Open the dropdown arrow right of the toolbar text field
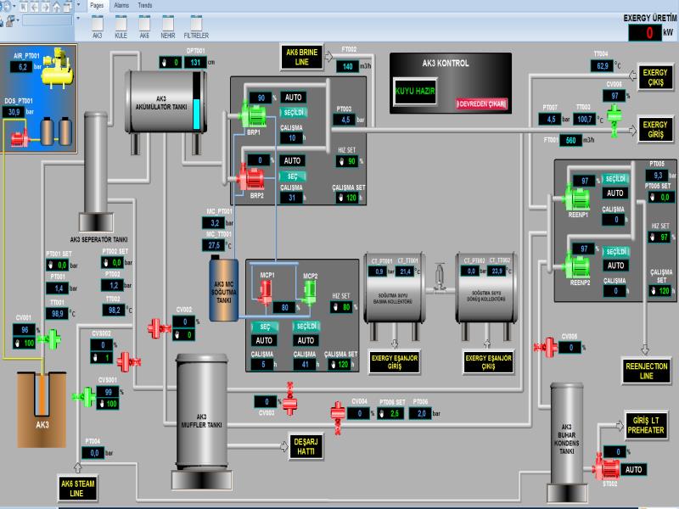Image resolution: width=679 pixels, height=509 pixels. pos(78,19)
